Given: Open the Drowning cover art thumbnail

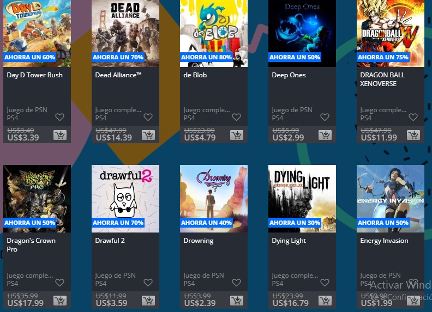Looking at the screenshot, I should pos(214,199).
